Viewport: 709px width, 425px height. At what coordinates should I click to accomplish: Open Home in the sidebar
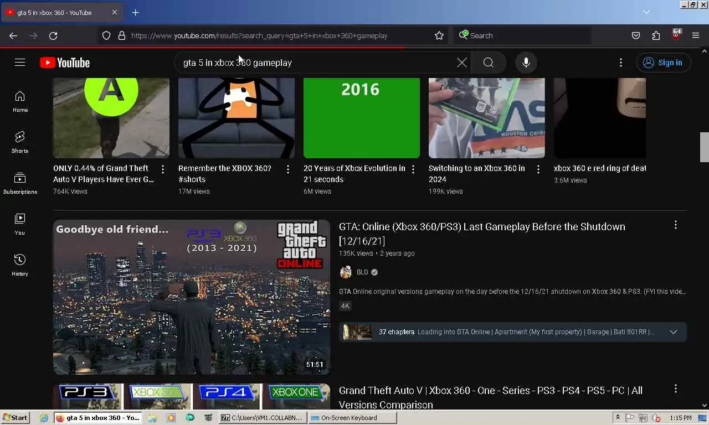pos(20,102)
